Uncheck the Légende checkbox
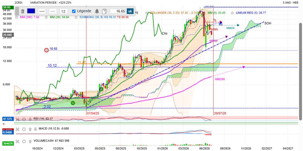The width and height of the screenshot is (303, 151). coord(74,11)
